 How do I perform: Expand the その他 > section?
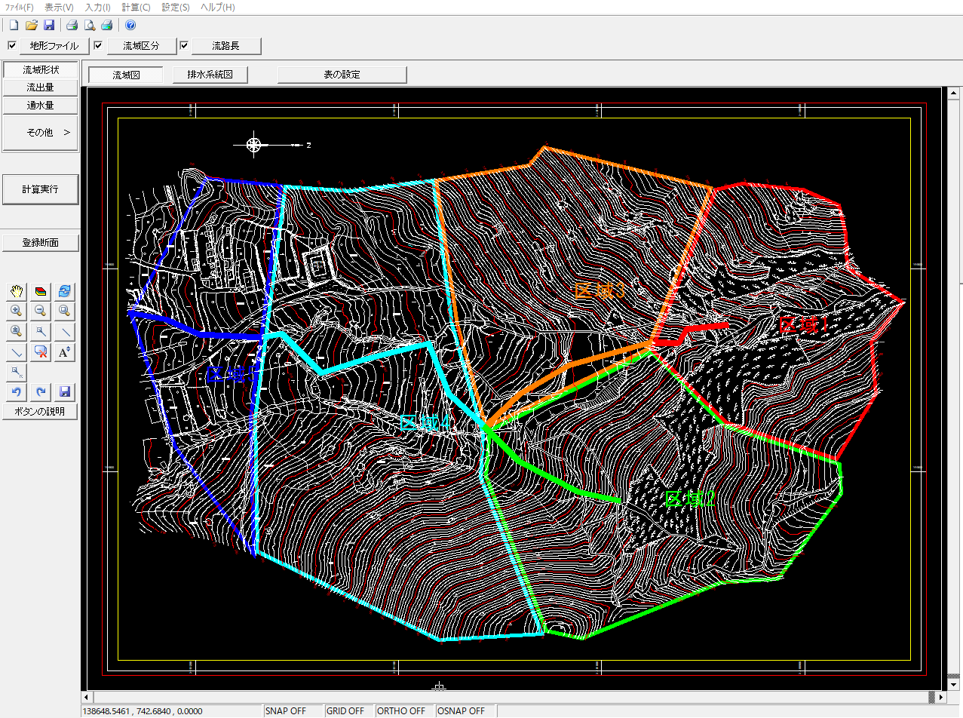click(x=41, y=133)
